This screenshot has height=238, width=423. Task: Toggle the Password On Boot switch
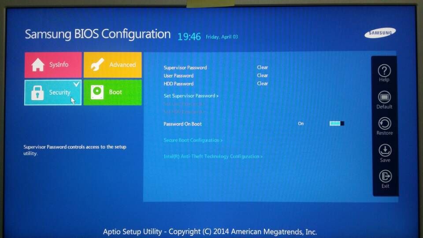coord(337,123)
